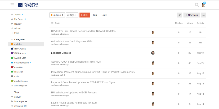Screen dimensions: 219x109
Task: Open updates category dropdown filter
Action: pyautogui.click(x=57, y=15)
